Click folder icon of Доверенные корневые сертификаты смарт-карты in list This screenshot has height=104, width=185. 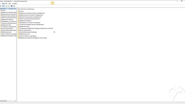(18, 38)
